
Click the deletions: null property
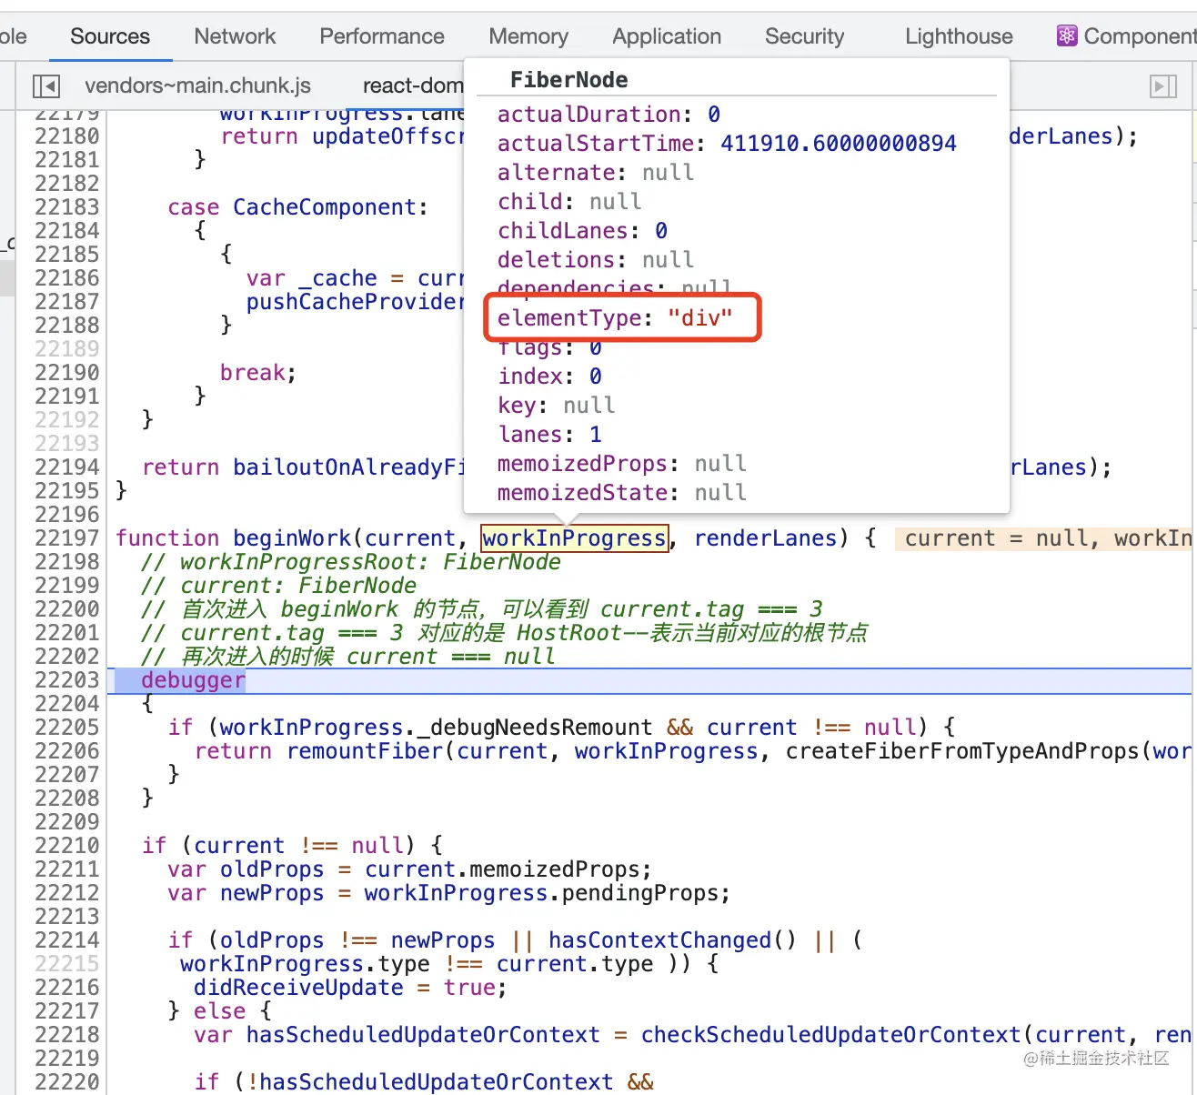595,260
